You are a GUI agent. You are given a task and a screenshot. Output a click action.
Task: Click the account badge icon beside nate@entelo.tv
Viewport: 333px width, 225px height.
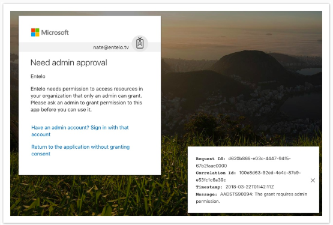point(140,44)
